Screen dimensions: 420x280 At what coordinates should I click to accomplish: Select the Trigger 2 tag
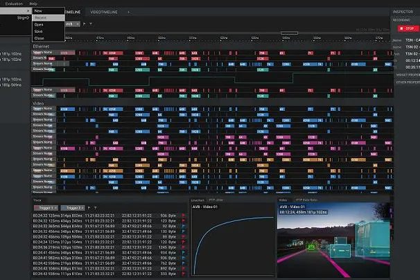pyautogui.click(x=73, y=208)
